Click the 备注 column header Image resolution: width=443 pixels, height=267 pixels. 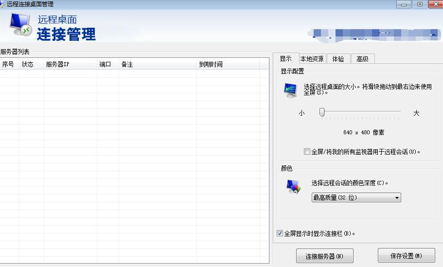pyautogui.click(x=127, y=64)
